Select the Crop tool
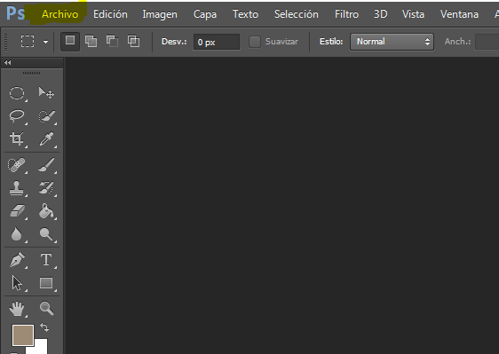This screenshot has height=354, width=499. click(17, 139)
